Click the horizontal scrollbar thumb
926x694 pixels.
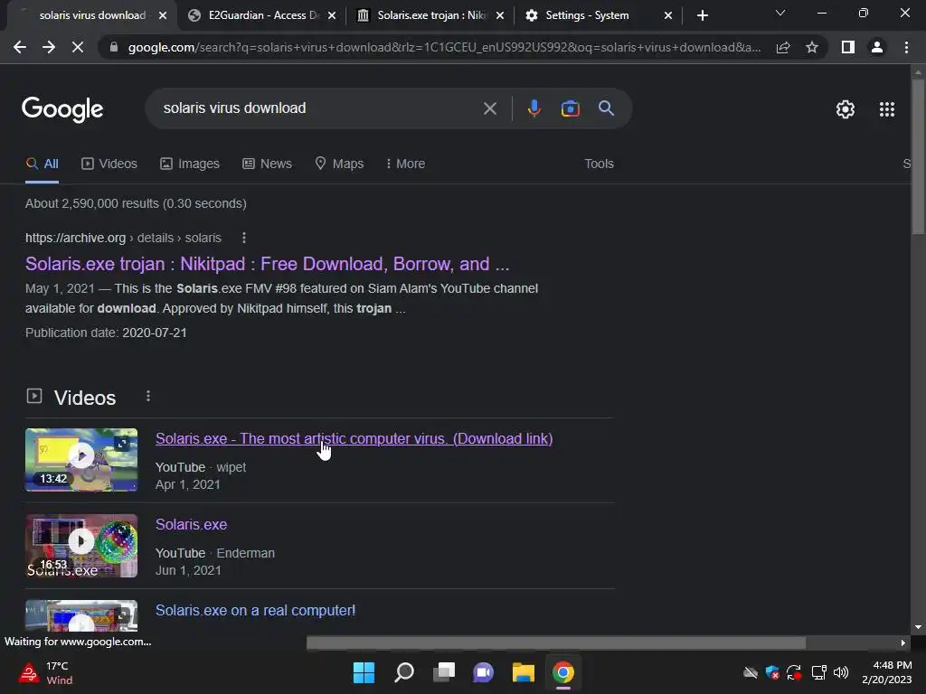tap(556, 642)
